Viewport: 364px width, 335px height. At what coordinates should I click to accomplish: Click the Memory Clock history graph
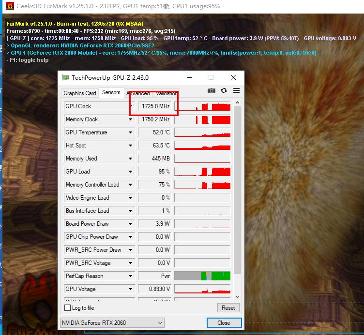tap(202, 119)
